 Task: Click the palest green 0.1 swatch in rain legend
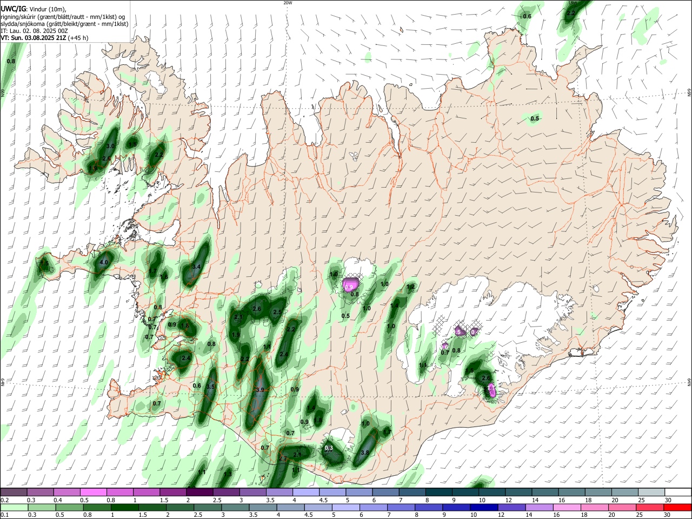tap(14, 507)
